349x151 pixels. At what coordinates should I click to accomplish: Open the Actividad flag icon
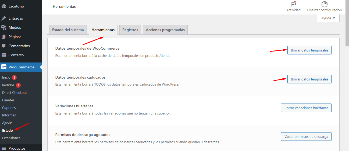[293, 4]
